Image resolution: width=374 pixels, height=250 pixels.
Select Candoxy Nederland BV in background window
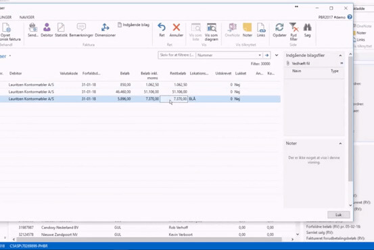click(60, 228)
